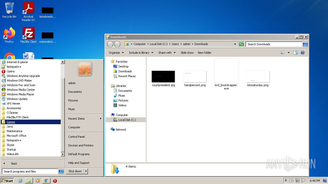This screenshot has height=184, width=328.
Task: Click the Start button
Action: [x=7, y=181]
